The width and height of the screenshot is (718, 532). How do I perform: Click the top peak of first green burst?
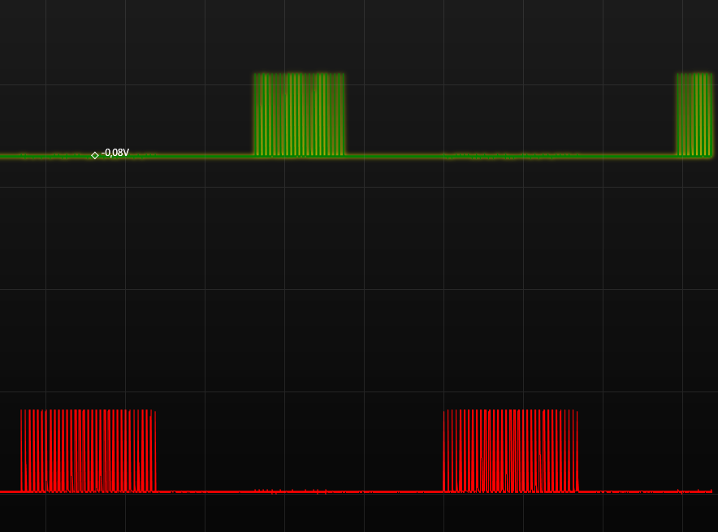click(299, 76)
